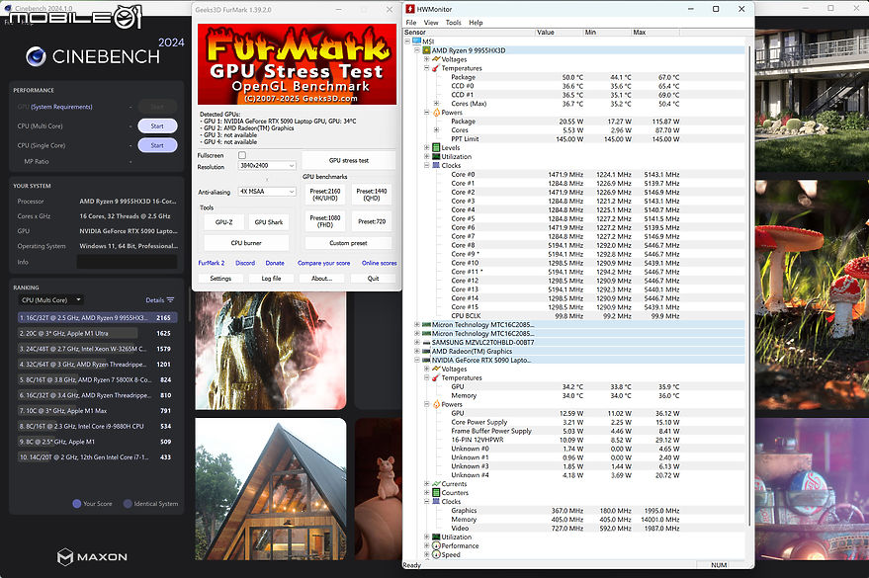Run the Preset:2160 (4K/UHD) benchmark
The image size is (869, 578).
pyautogui.click(x=325, y=195)
